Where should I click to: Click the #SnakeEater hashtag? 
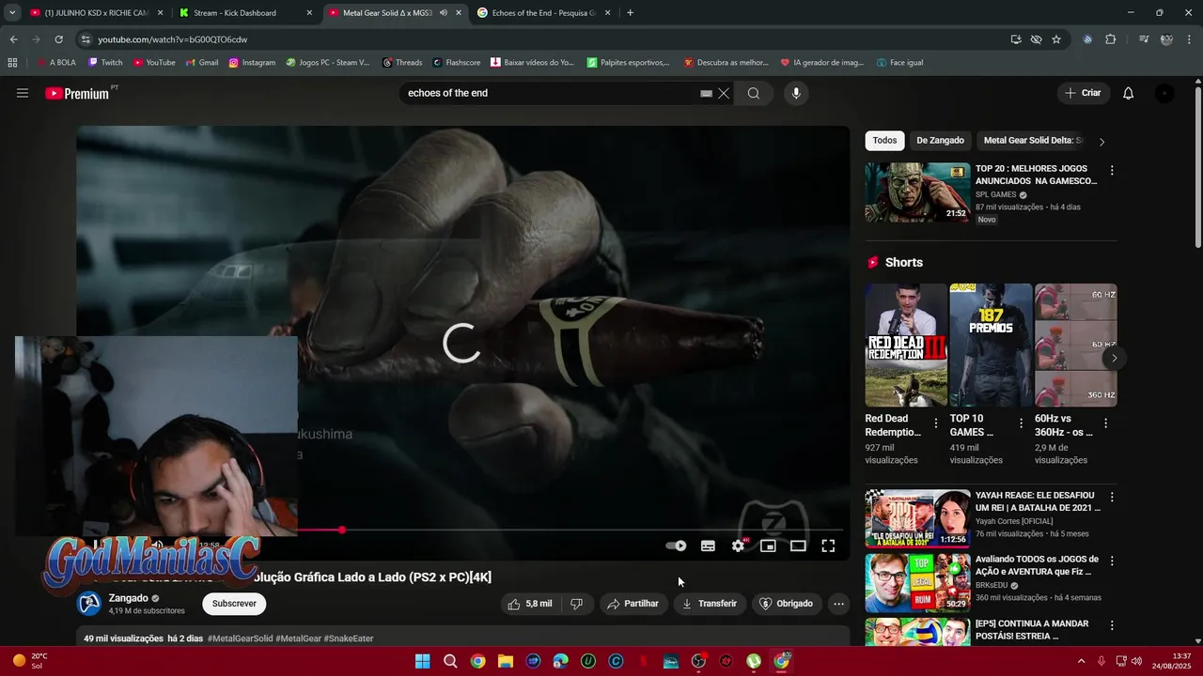[x=349, y=638]
